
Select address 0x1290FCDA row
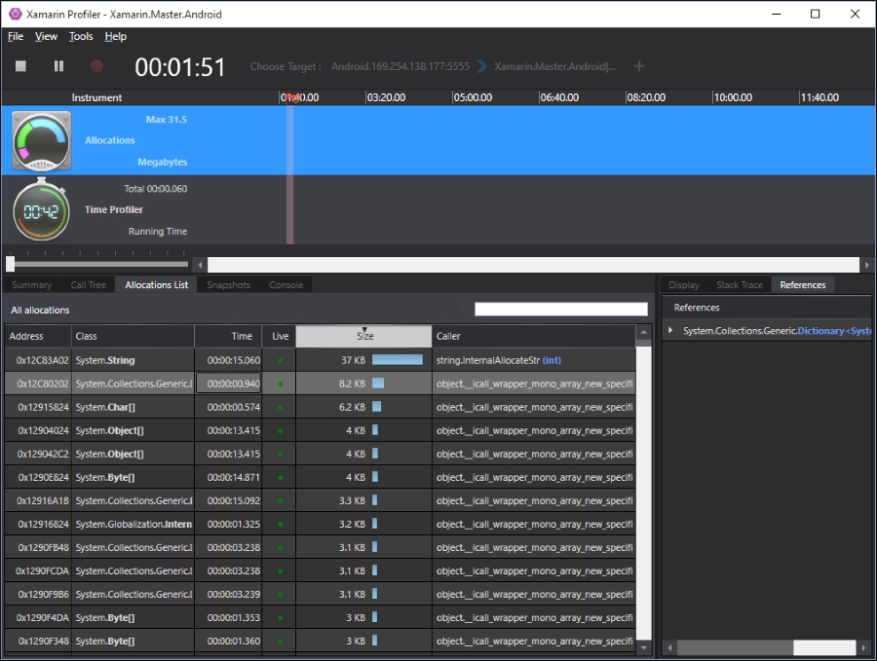pyautogui.click(x=320, y=571)
